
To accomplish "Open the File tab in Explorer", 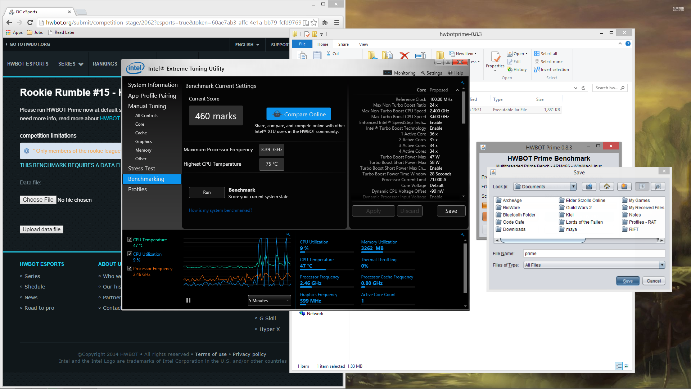I will click(x=302, y=44).
